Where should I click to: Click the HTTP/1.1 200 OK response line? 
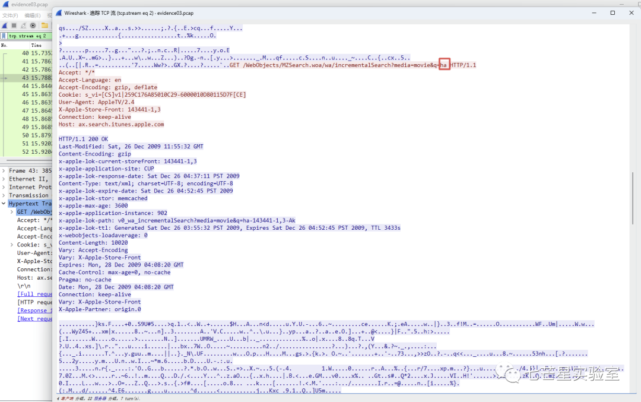pos(84,139)
